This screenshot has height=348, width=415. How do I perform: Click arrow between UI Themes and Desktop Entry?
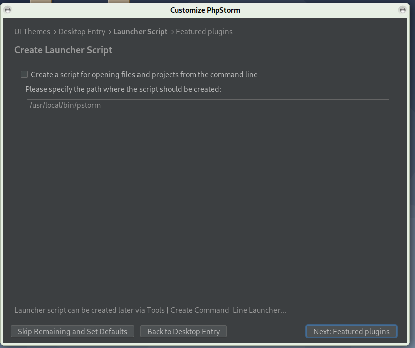(54, 32)
